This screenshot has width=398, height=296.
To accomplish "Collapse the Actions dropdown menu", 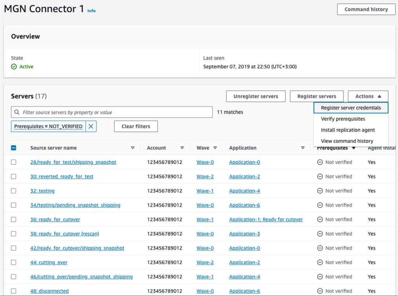I will pyautogui.click(x=368, y=96).
